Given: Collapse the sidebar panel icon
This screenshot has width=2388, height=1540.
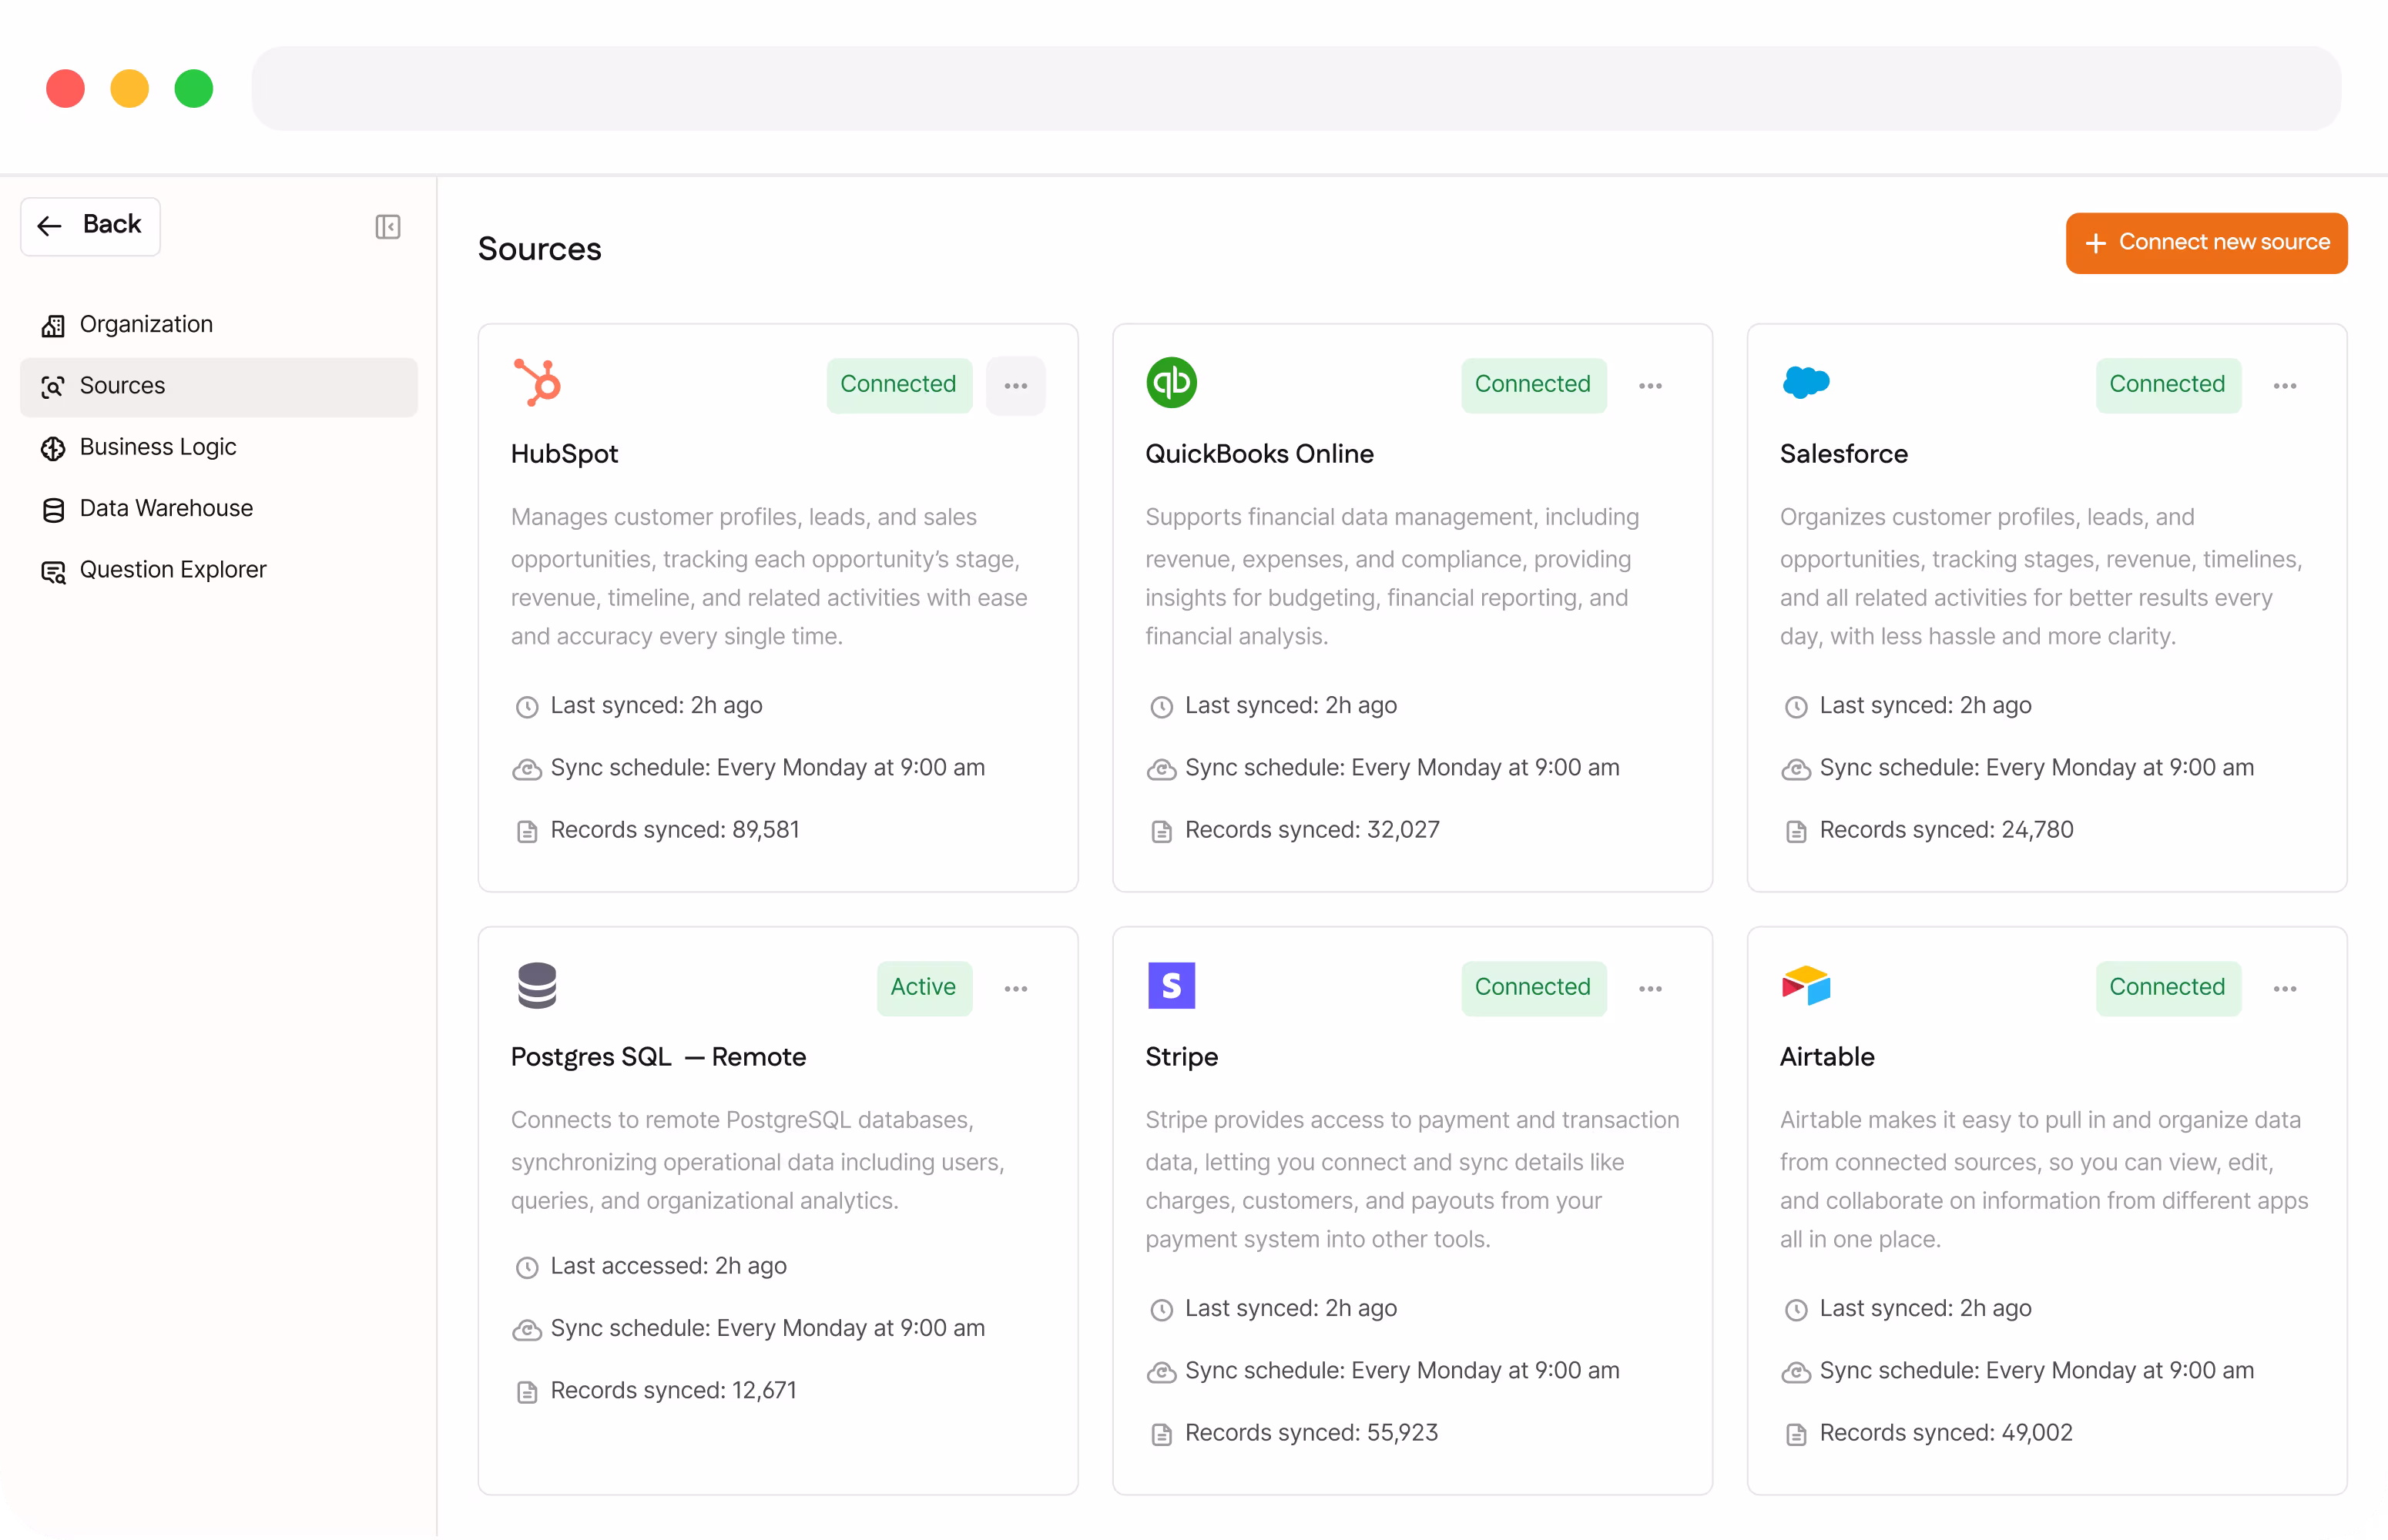Looking at the screenshot, I should [x=388, y=227].
